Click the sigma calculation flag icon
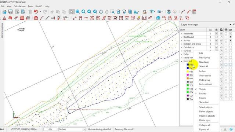Viewport: 235px width, 132px height. click(59, 18)
